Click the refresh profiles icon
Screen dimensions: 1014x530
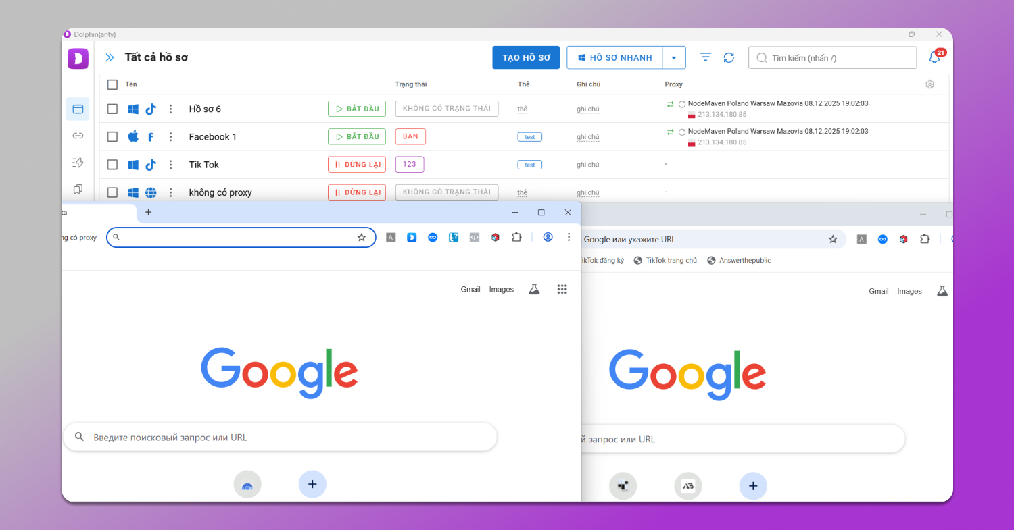click(x=729, y=58)
